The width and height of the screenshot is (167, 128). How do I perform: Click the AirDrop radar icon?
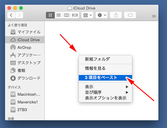[13, 47]
